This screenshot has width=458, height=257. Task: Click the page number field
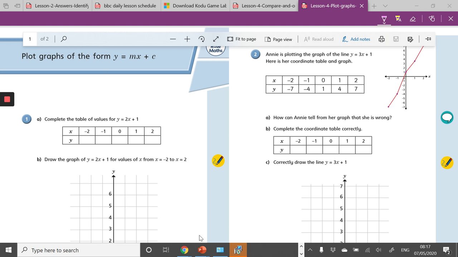click(x=30, y=39)
